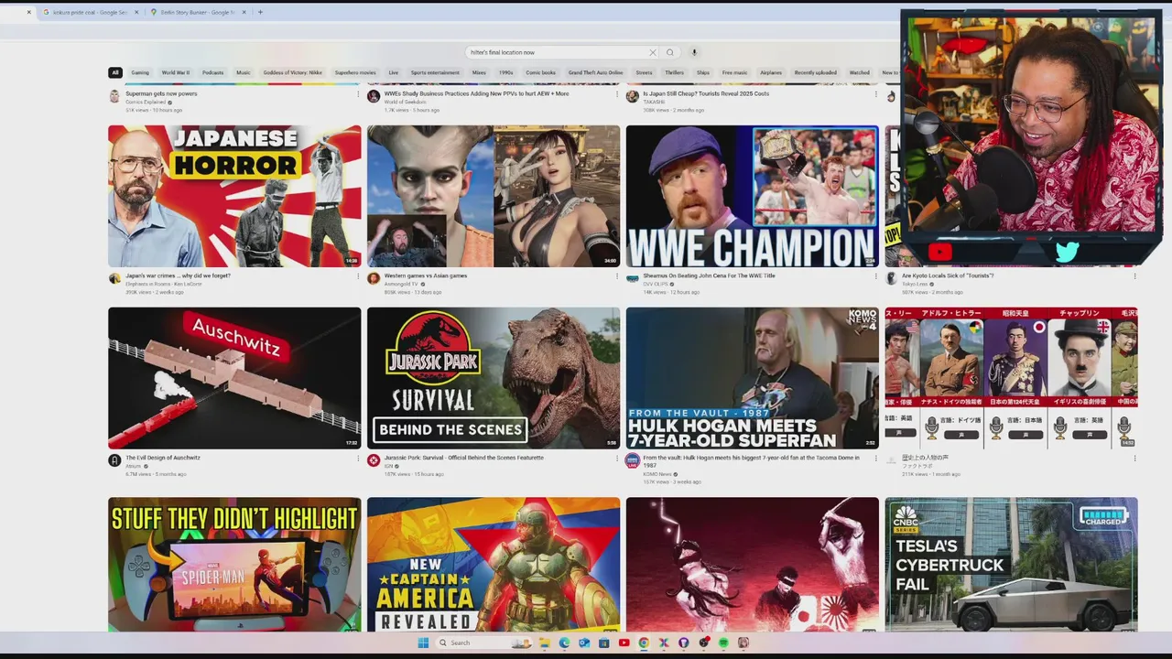Open options menu for Are Kyoto Locals Sick video

pyautogui.click(x=1134, y=276)
